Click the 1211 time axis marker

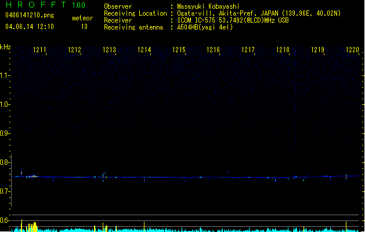click(x=39, y=50)
